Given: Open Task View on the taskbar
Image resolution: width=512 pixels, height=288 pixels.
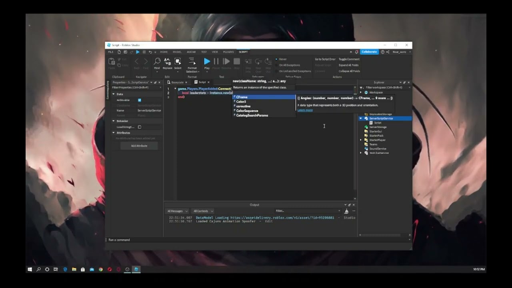Looking at the screenshot, I should 56,269.
